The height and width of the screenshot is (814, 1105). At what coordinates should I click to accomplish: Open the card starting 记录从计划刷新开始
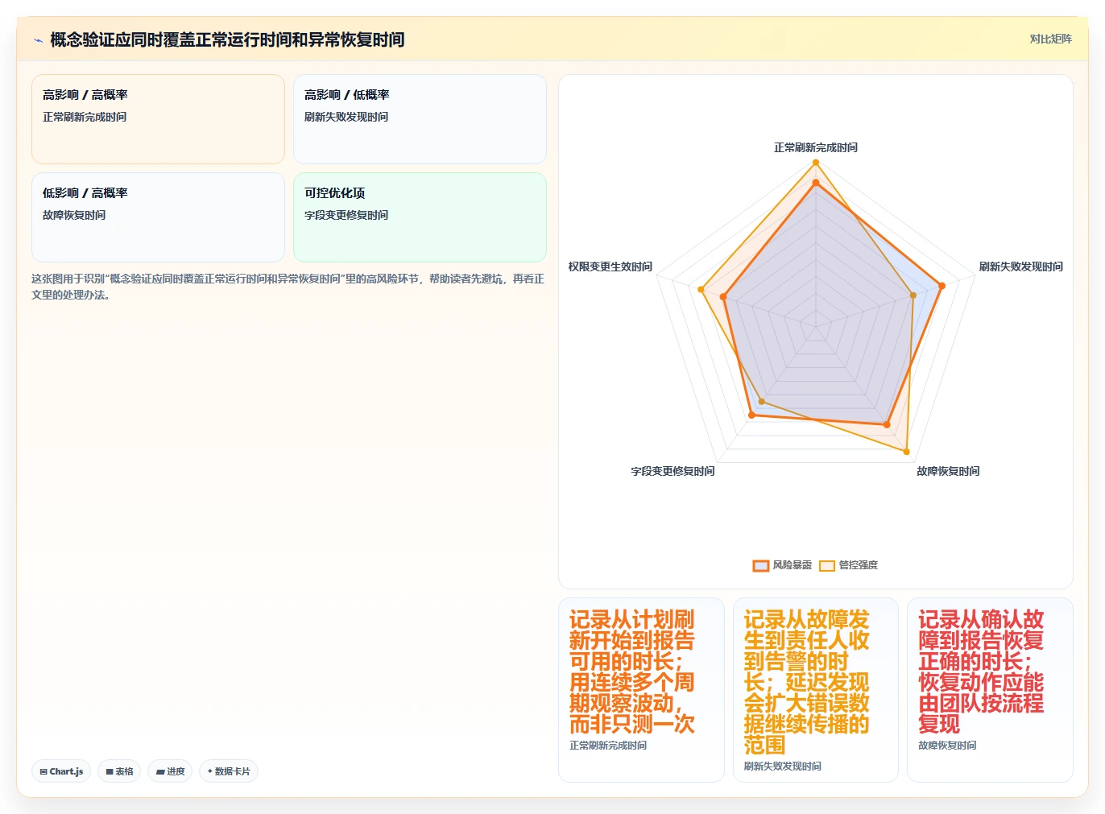(641, 689)
